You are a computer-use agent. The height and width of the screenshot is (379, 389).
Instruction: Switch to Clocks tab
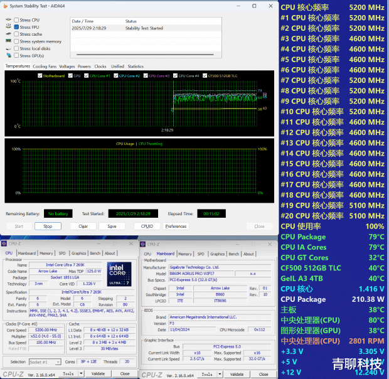100,67
